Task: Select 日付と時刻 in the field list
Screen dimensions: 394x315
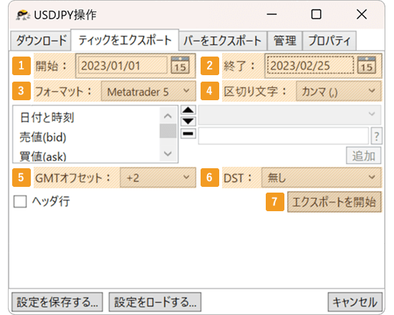Action: pyautogui.click(x=47, y=117)
